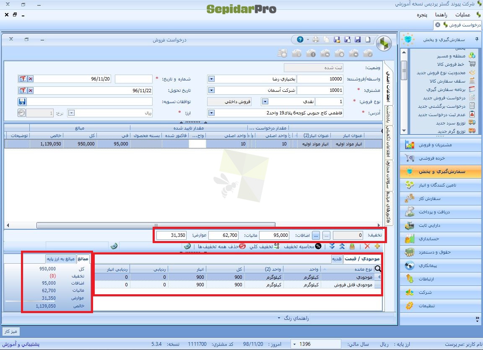Expand the راهنمای رنگ color guide
Image resolution: width=483 pixels, height=350 pixels.
[293, 318]
